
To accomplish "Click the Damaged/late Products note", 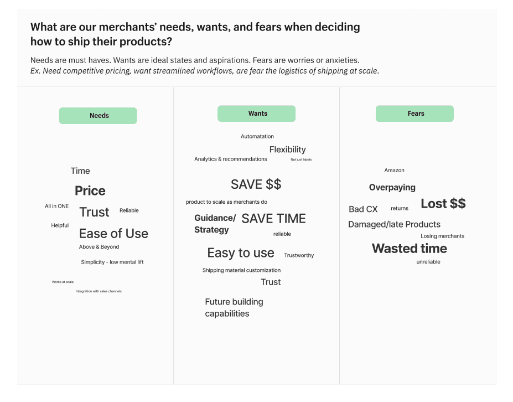I will [394, 224].
